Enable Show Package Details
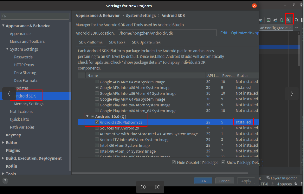 point(224,162)
